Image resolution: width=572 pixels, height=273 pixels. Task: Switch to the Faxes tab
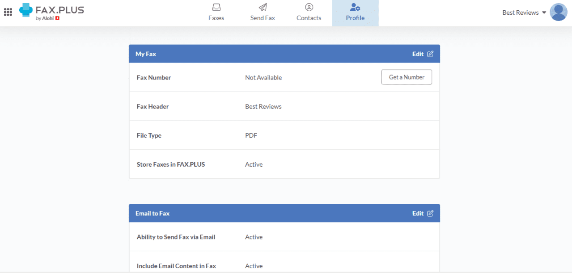[x=216, y=12]
